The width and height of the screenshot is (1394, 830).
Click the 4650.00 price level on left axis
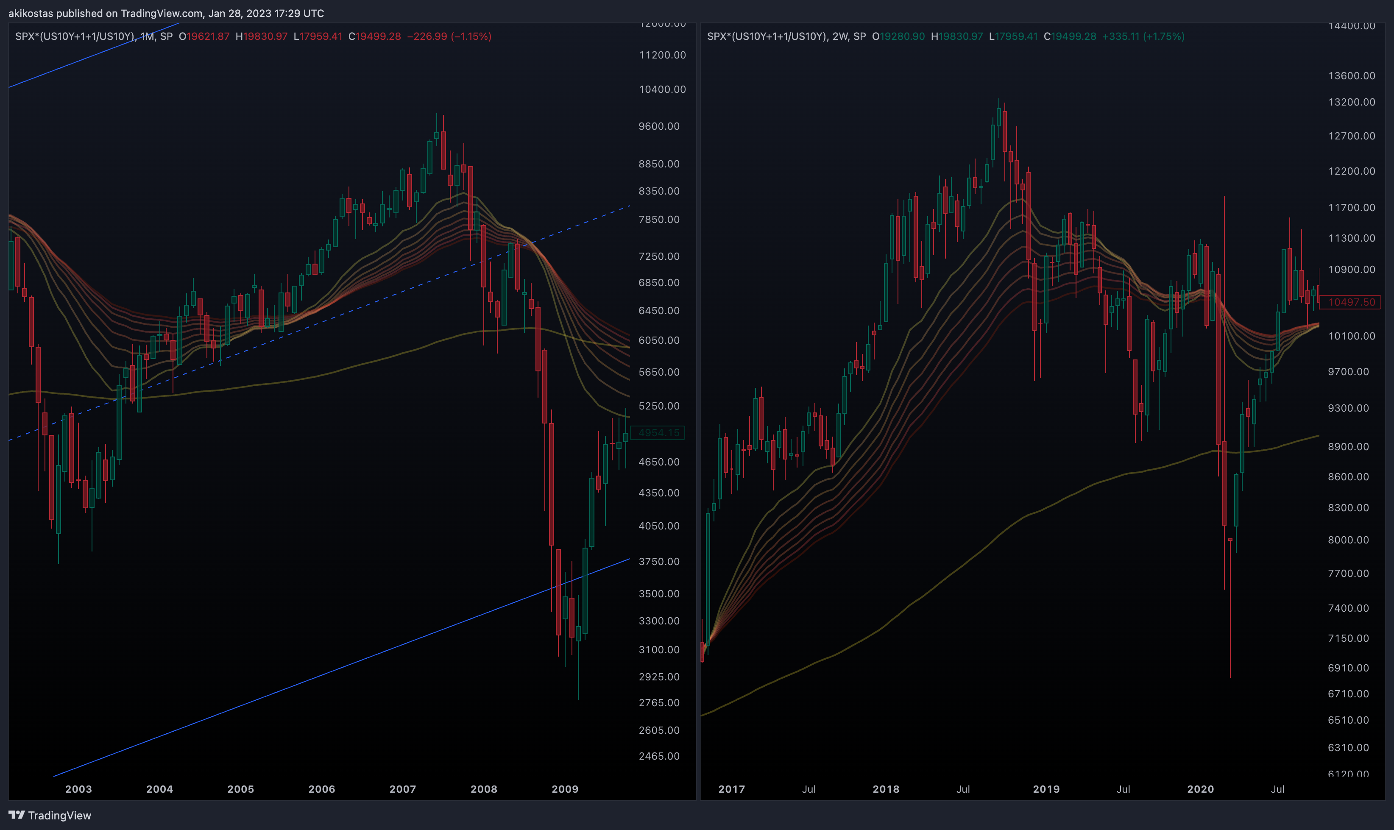pyautogui.click(x=659, y=462)
